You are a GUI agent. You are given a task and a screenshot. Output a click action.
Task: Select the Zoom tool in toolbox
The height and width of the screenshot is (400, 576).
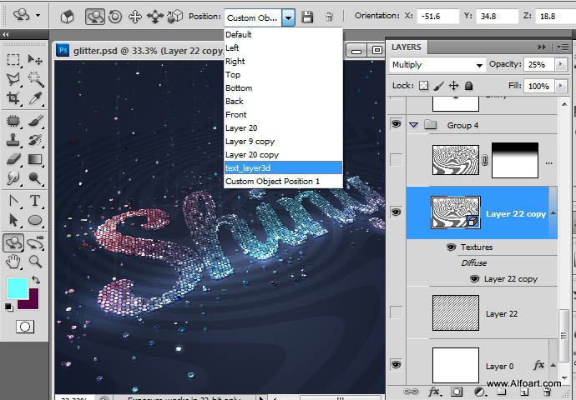(x=36, y=261)
